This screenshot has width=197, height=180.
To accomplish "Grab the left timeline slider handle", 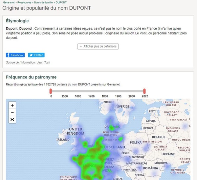I will coord(51,91).
